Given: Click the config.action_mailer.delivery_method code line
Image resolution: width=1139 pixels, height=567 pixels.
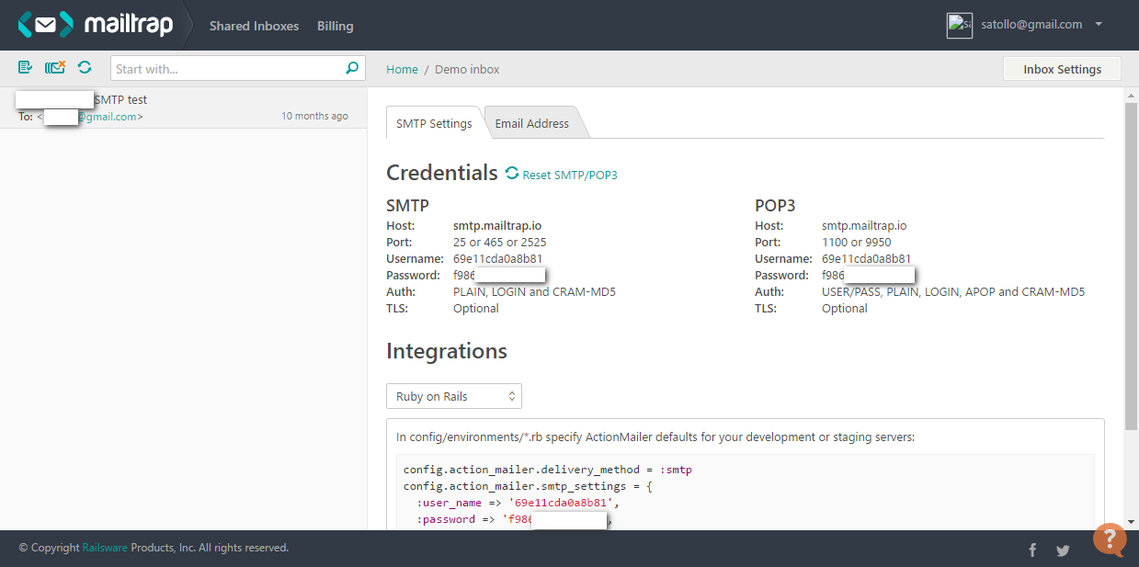Looking at the screenshot, I should tap(548, 470).
